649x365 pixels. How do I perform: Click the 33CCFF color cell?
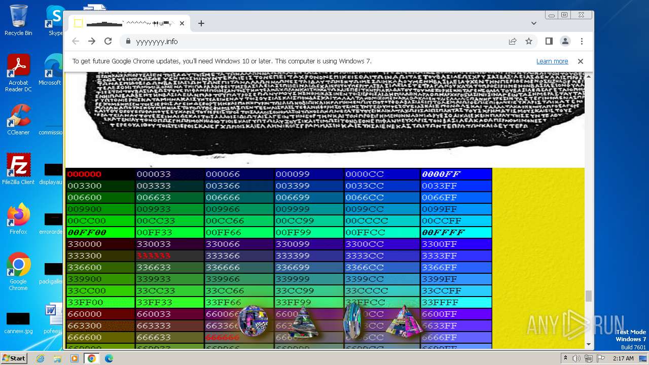(456, 290)
